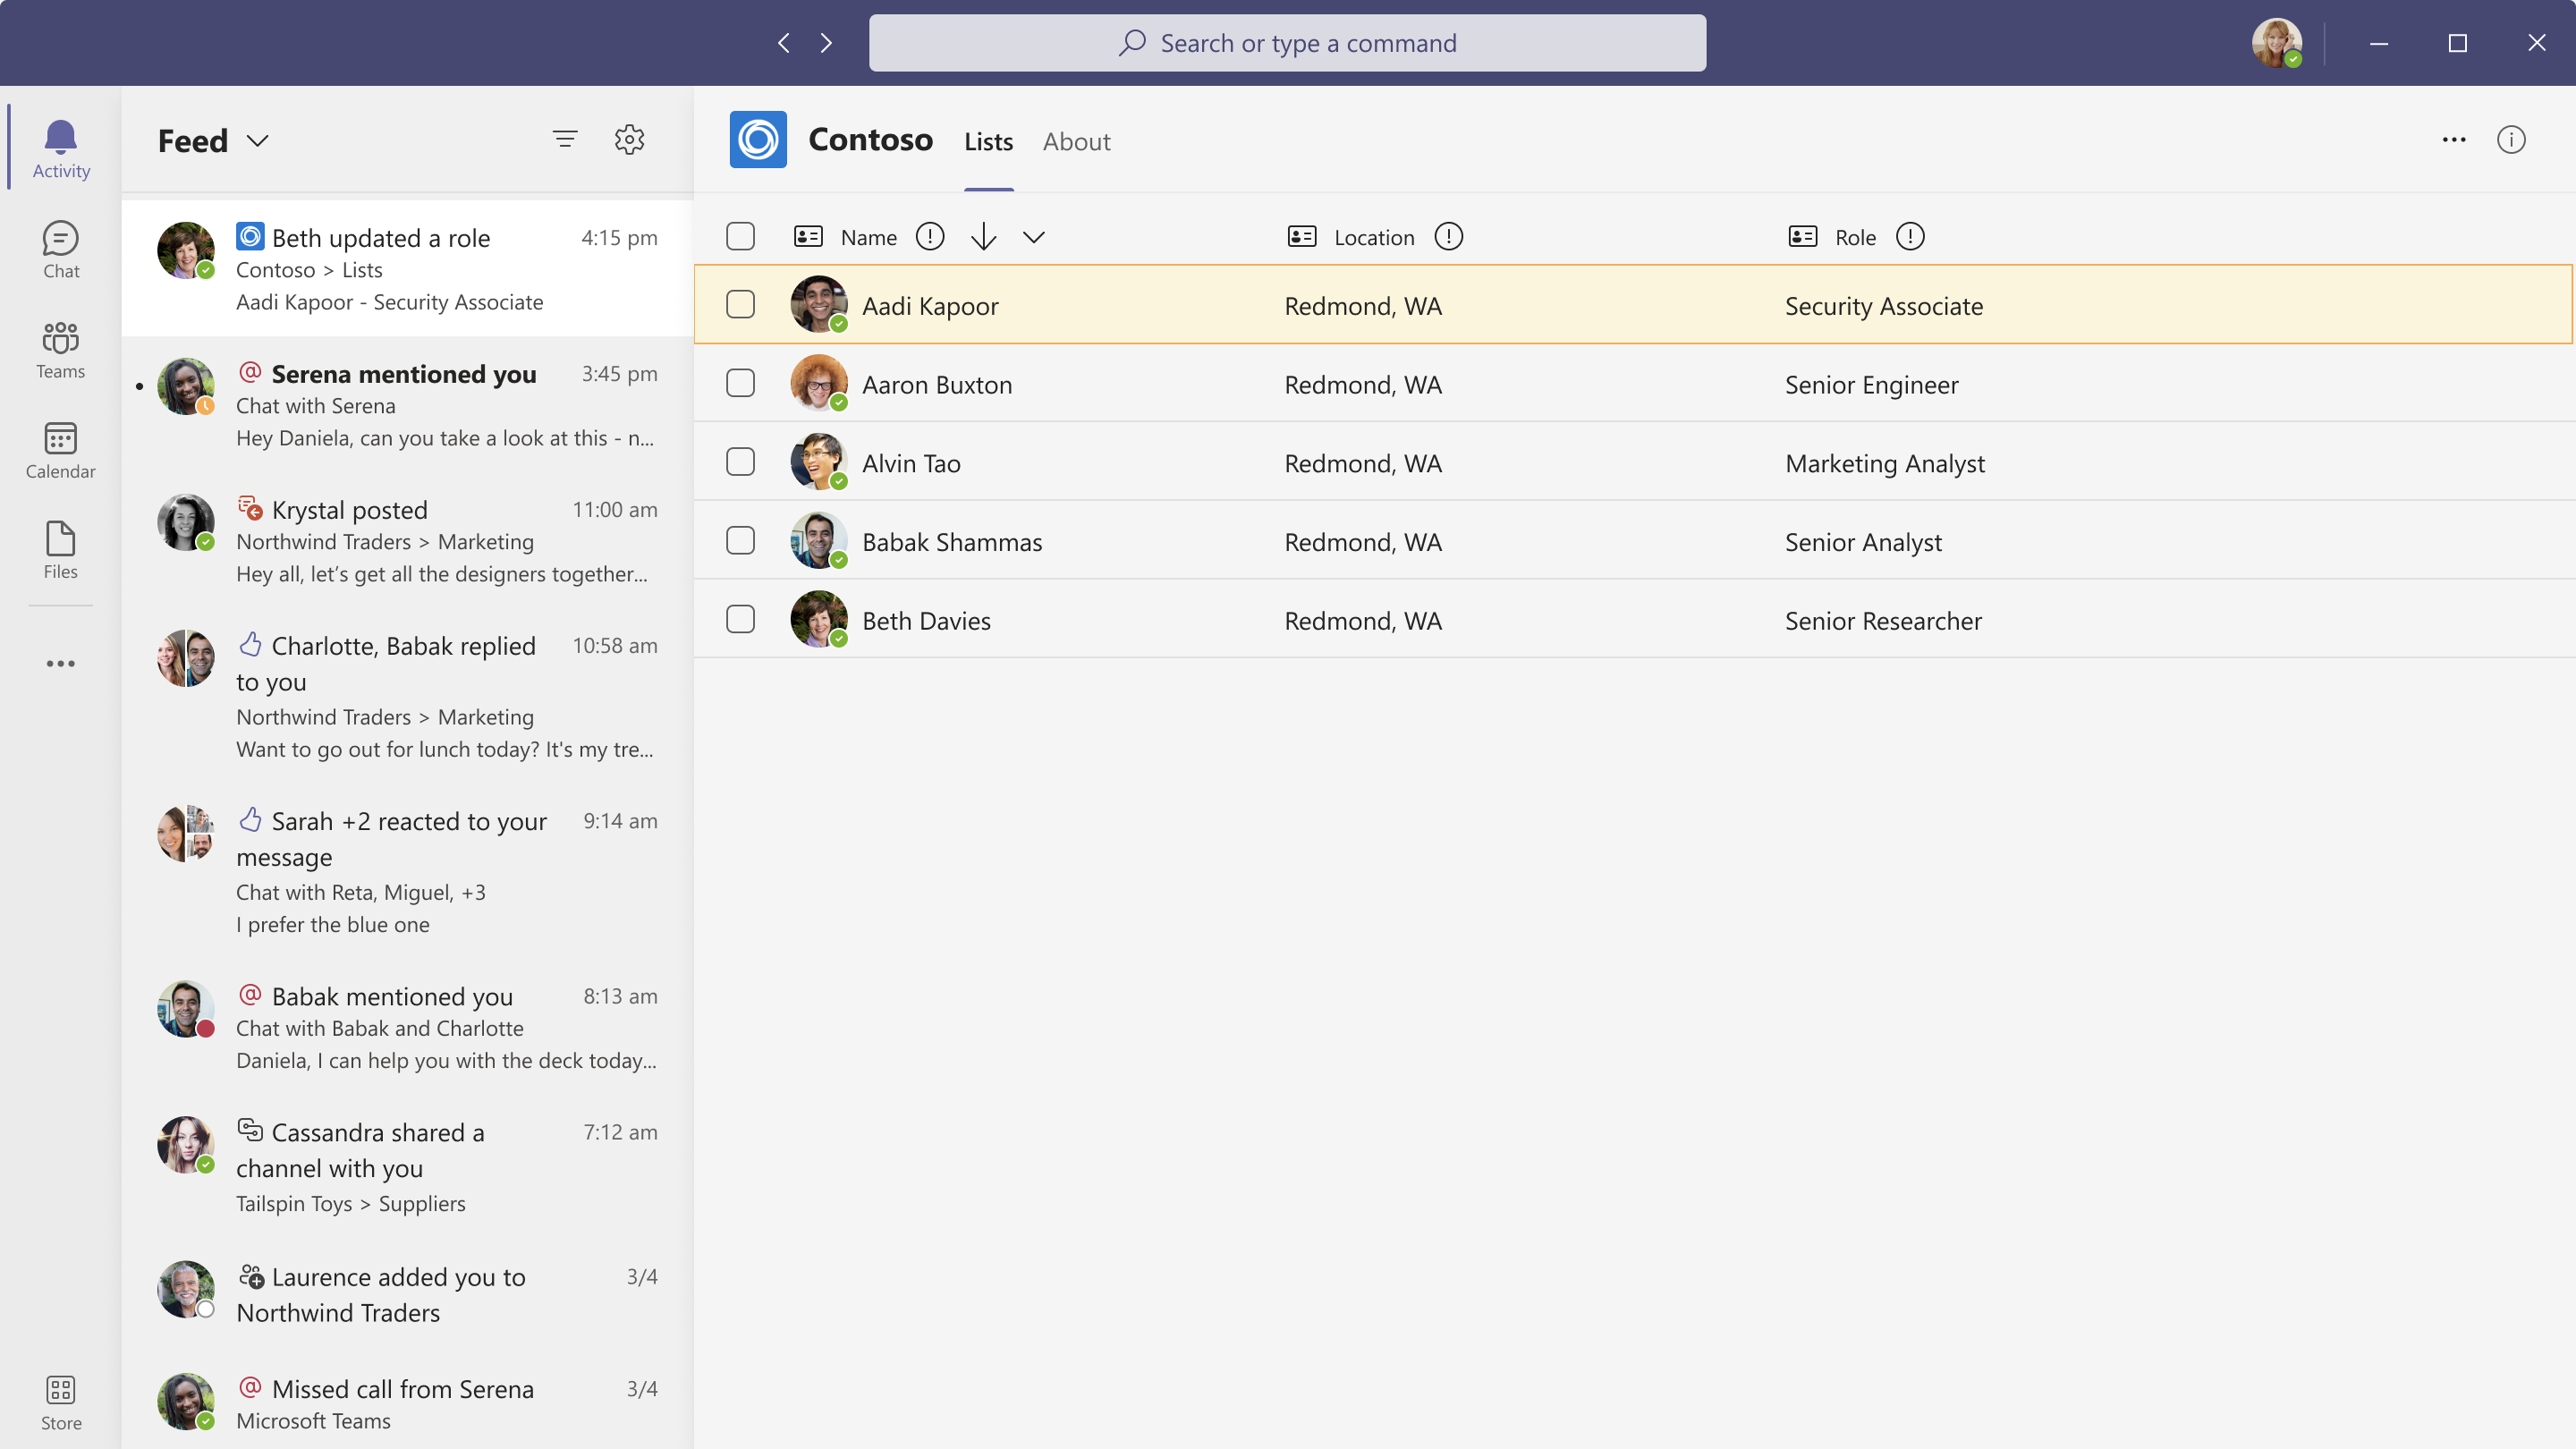Expand the Feed dropdown menu
Viewport: 2576px width, 1449px height.
(258, 140)
